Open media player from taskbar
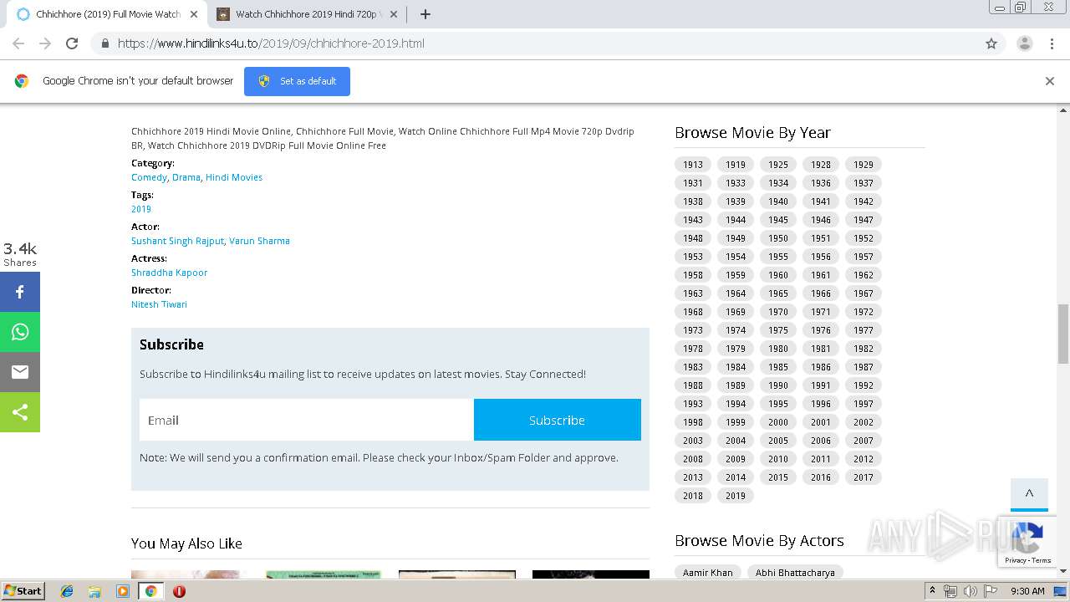1070x602 pixels. click(123, 591)
